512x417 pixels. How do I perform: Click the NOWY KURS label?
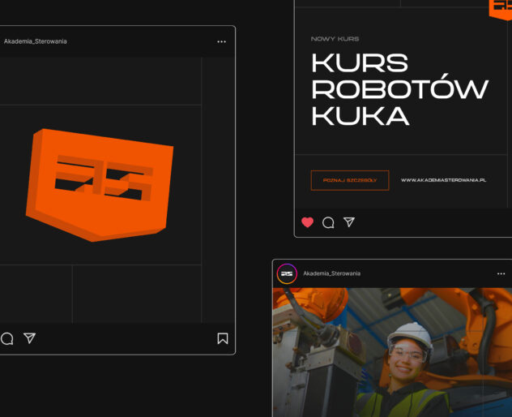coord(335,39)
